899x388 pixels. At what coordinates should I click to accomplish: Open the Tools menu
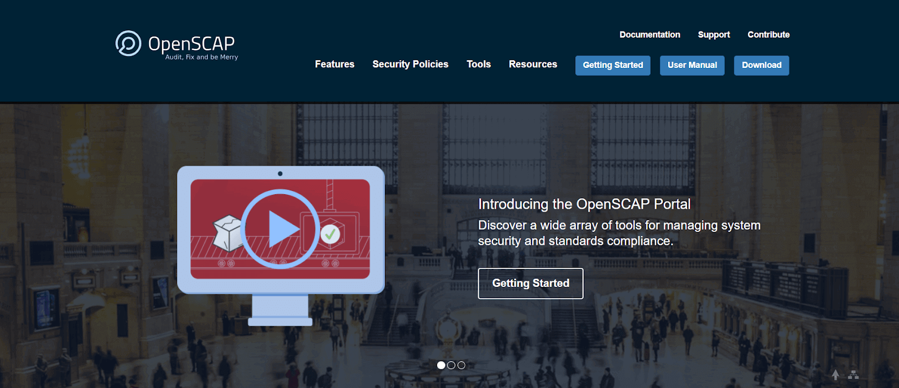coord(479,64)
